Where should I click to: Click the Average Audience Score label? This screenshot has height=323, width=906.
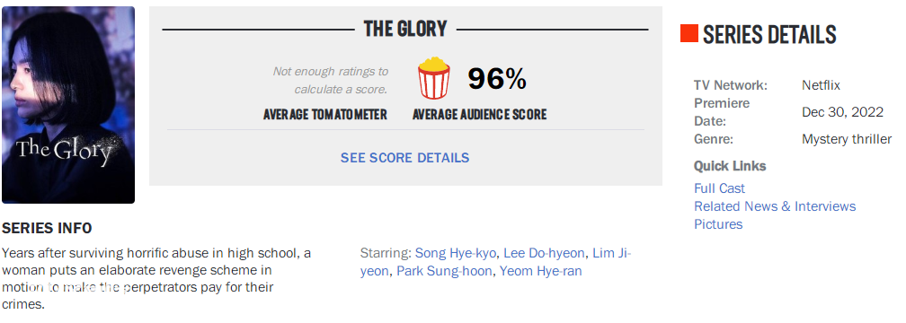click(x=480, y=115)
